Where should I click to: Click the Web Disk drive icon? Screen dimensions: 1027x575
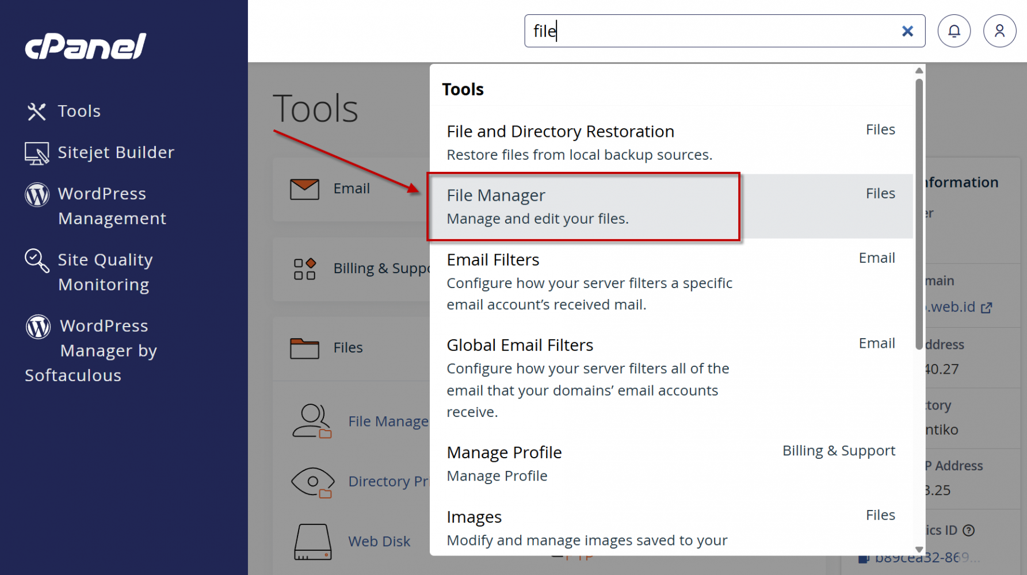pos(312,542)
